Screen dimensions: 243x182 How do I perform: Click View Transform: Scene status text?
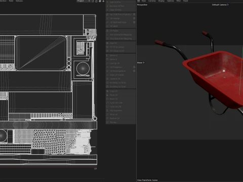(x=147, y=180)
